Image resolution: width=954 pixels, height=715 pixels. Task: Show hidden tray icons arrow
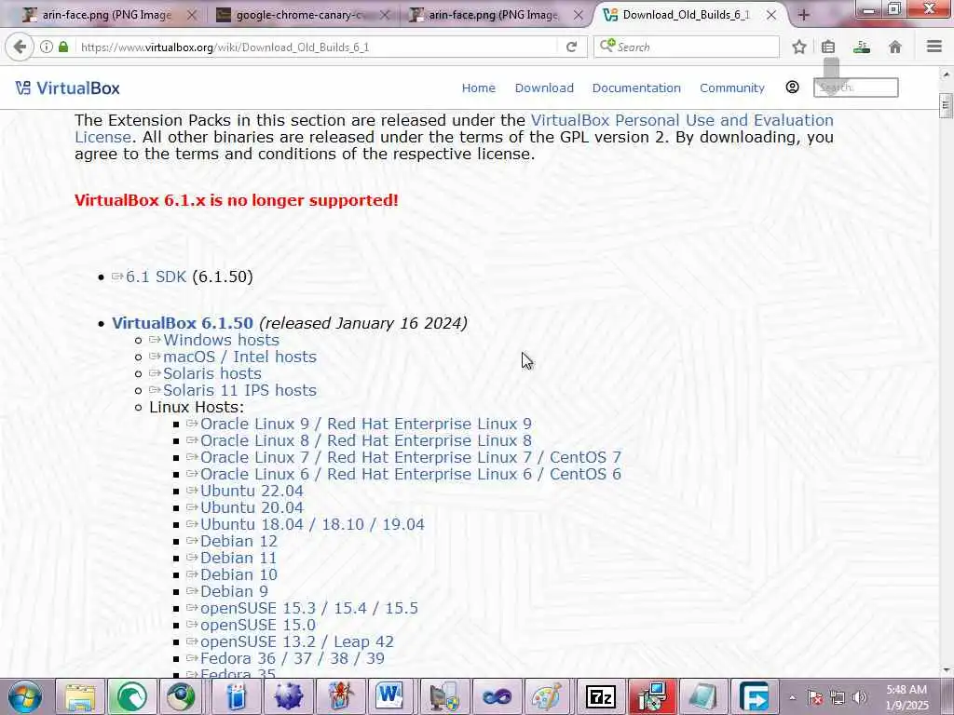792,697
